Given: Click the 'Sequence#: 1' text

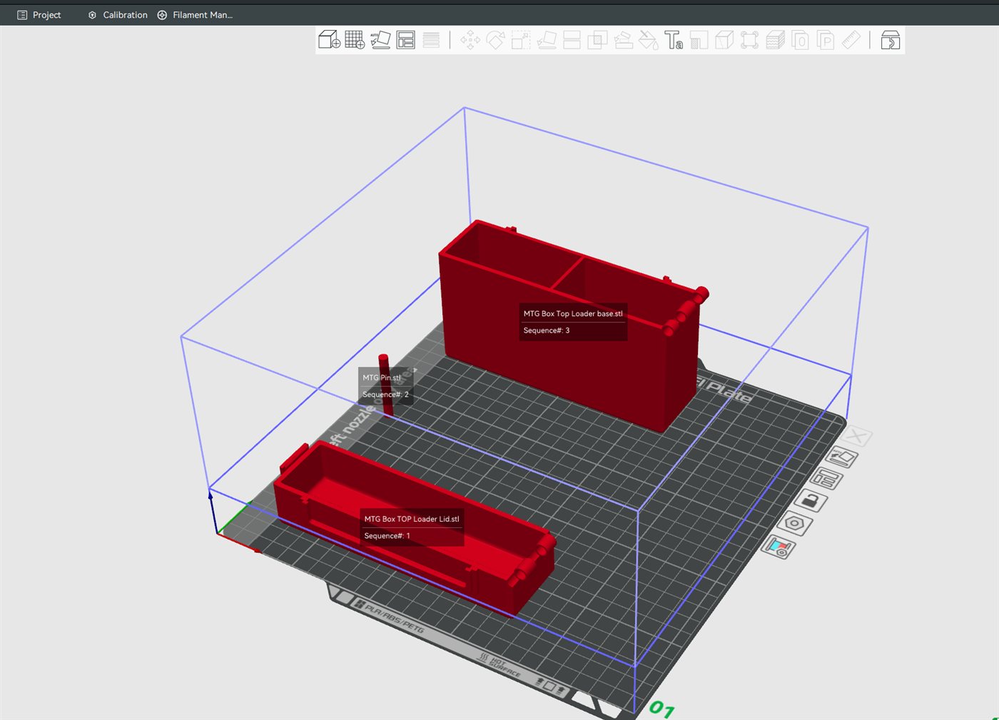Looking at the screenshot, I should pyautogui.click(x=387, y=536).
